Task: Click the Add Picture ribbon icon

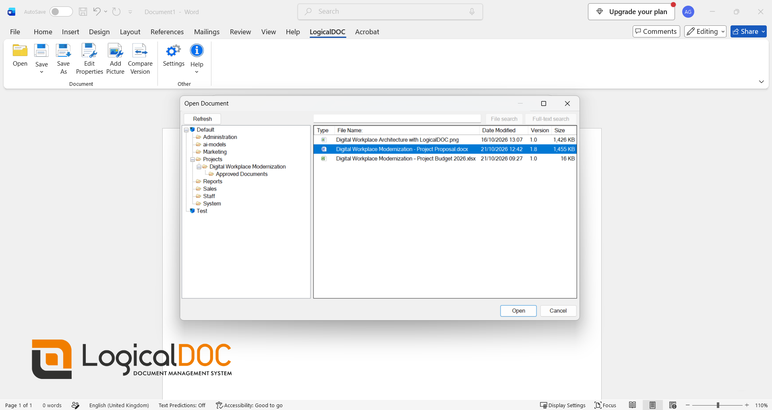Action: [115, 51]
